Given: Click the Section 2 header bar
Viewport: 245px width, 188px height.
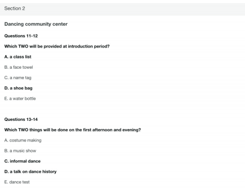Looking at the screenshot, I should click(122, 9).
